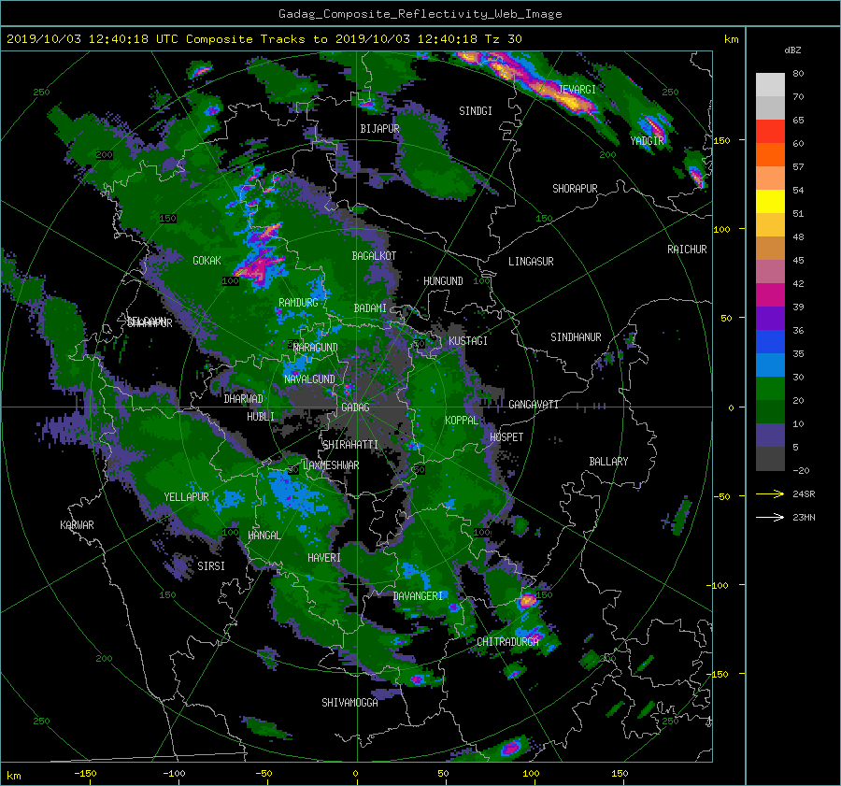Viewport: 841px width, 786px height.
Task: Click the SIRSI label
Action: pos(211,566)
